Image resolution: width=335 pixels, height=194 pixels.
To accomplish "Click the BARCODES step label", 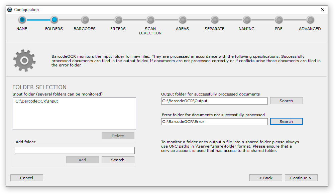I will [85, 29].
